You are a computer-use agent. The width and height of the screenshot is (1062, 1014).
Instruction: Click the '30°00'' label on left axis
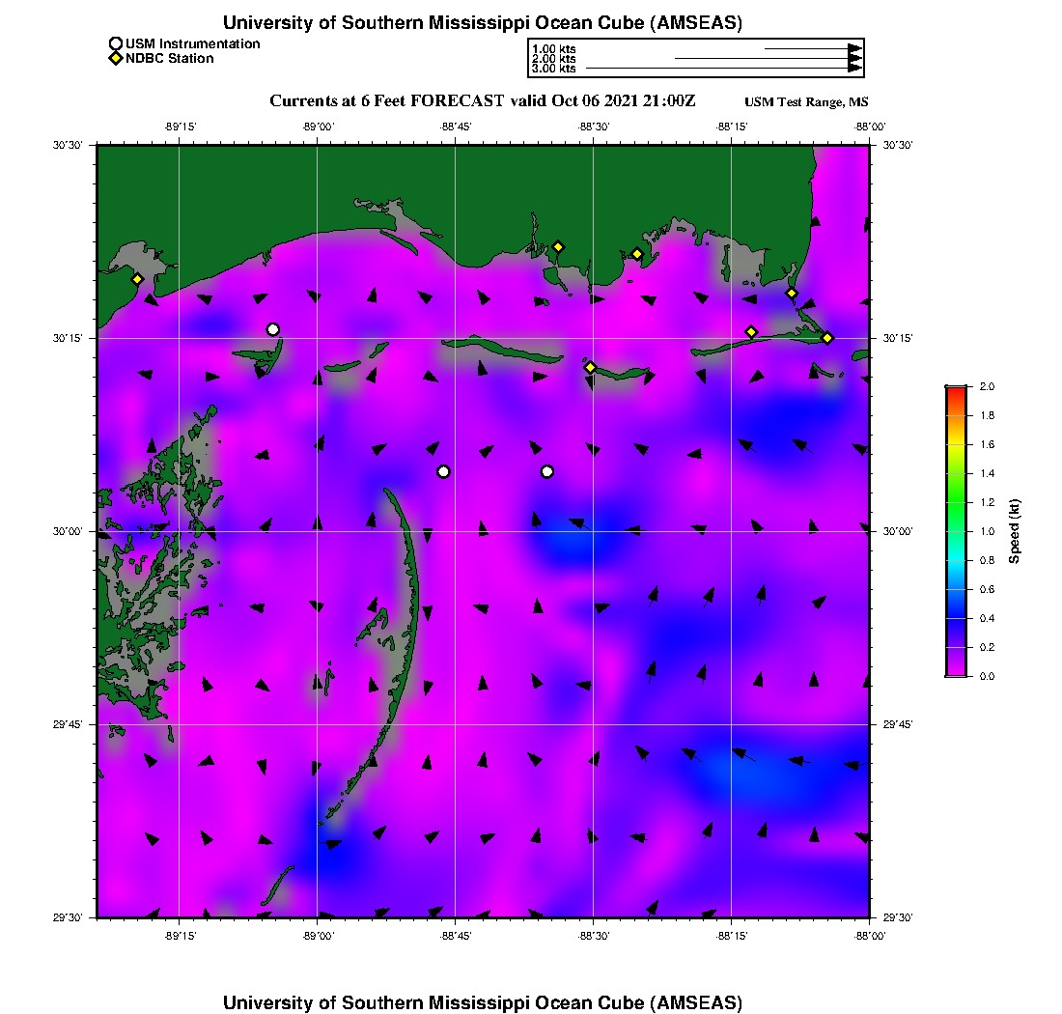68,531
